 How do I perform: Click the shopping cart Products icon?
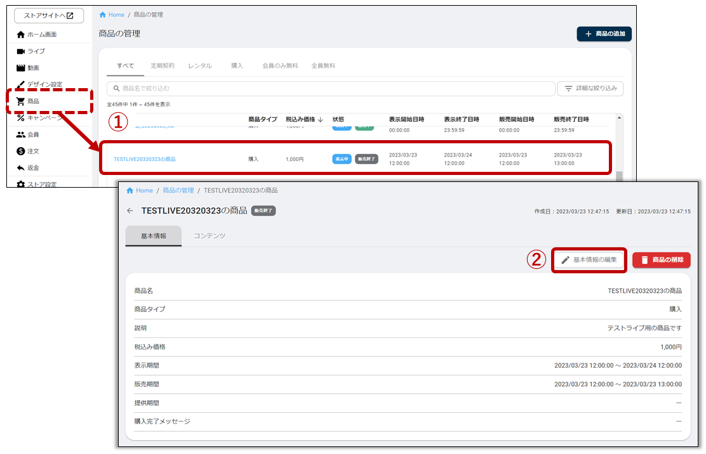21,101
